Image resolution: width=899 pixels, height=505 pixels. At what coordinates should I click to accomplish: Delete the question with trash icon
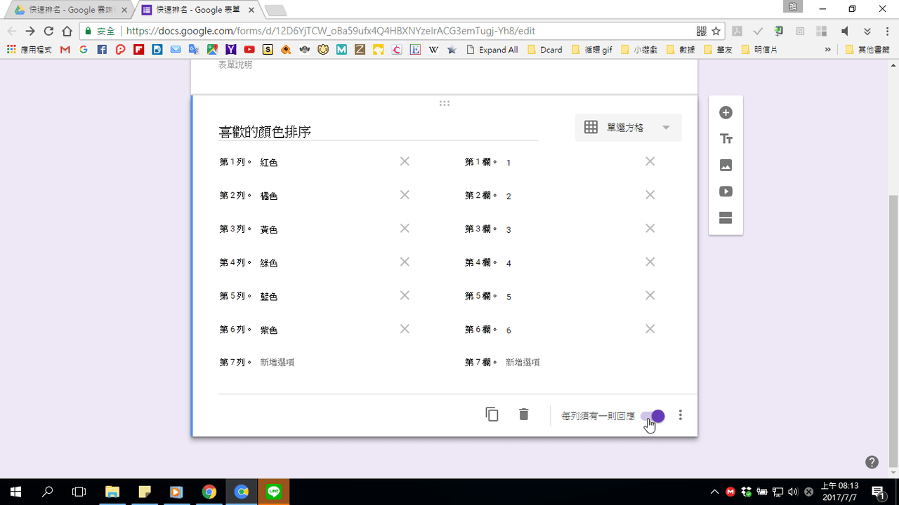(x=523, y=415)
